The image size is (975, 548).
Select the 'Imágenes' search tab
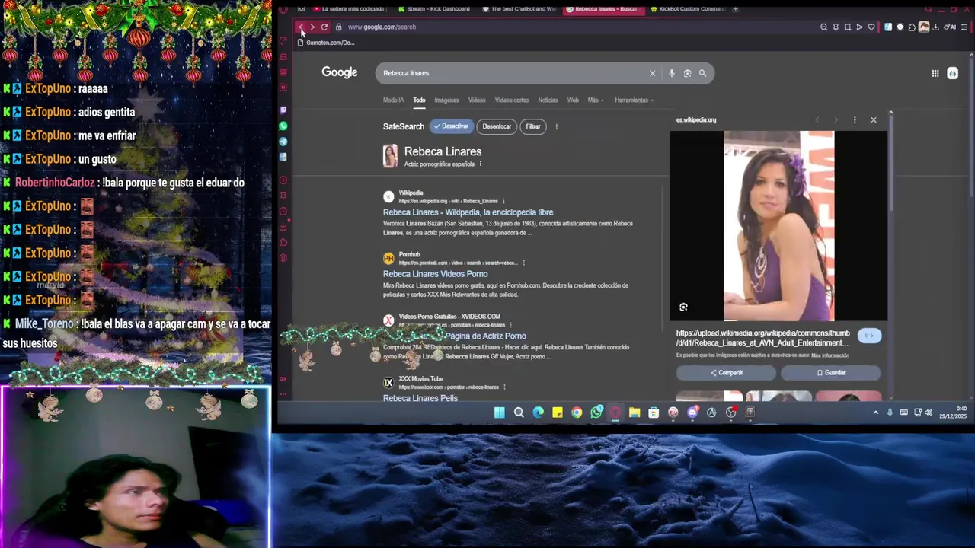coord(446,100)
